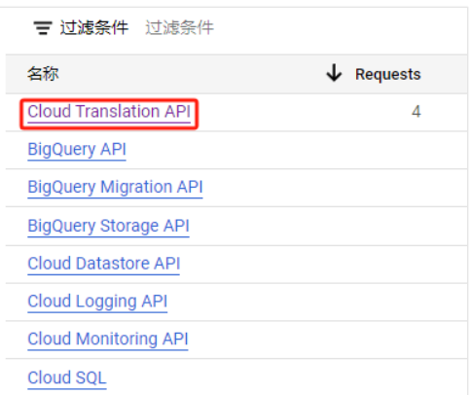
Task: Open the BigQuery Storage API link
Action: (x=108, y=227)
